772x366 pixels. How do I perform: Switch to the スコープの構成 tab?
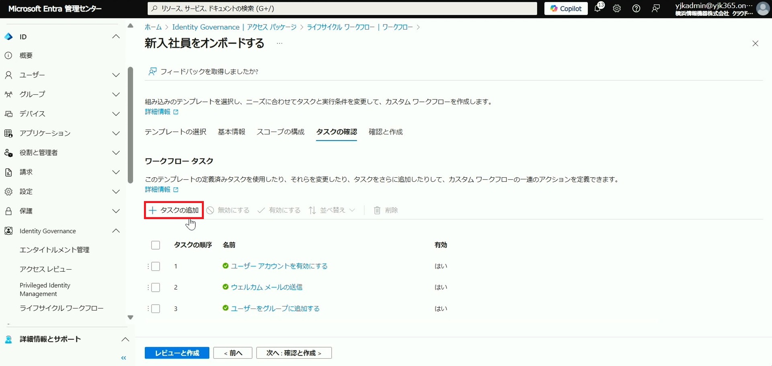point(281,132)
